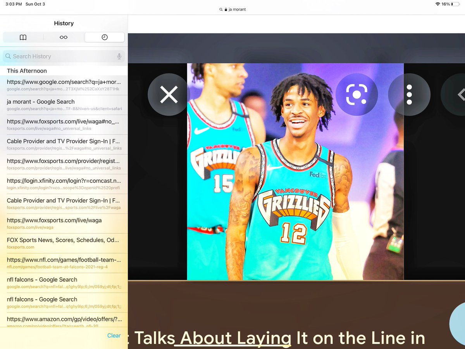
Task: Tap the Wi-Fi status icon
Action: pyautogui.click(x=438, y=4)
